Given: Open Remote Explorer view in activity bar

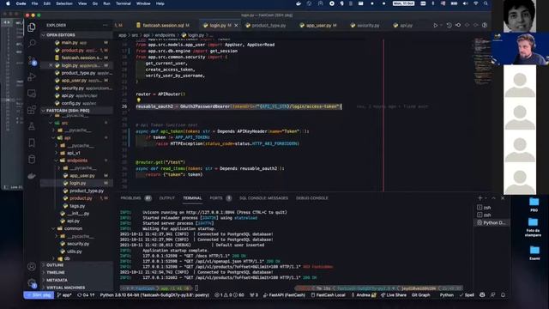Looking at the screenshot, I should pyautogui.click(x=32, y=94).
